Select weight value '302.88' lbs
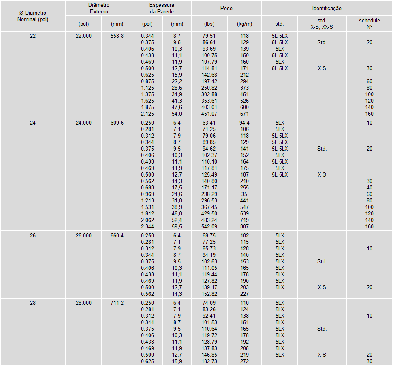This screenshot has height=366, width=393. click(x=209, y=95)
